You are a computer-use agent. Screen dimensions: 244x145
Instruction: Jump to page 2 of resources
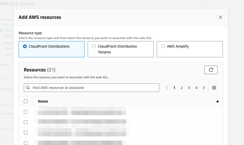coord(182,88)
